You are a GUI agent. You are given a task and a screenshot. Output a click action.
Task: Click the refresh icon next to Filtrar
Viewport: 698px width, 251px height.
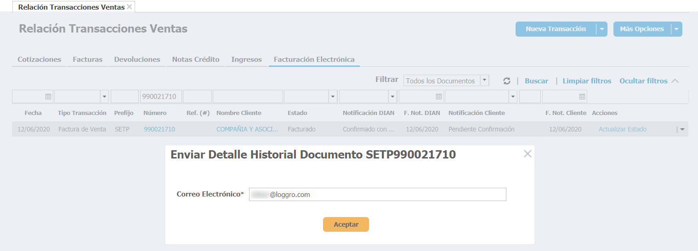[507, 81]
